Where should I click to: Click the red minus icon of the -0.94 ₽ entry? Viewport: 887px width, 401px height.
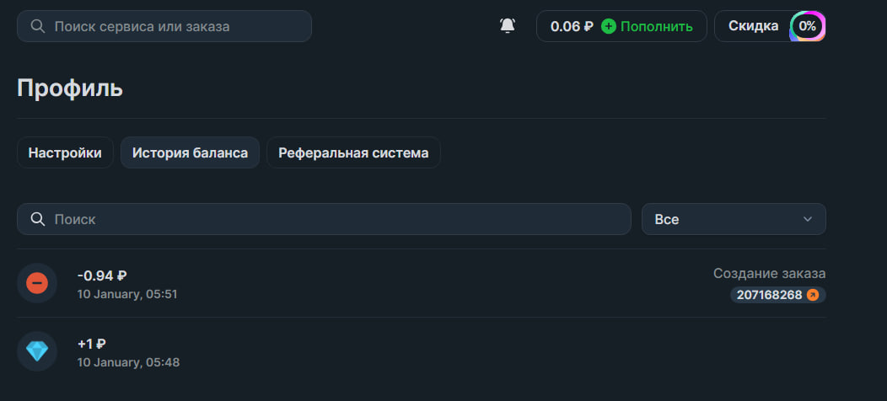37,283
